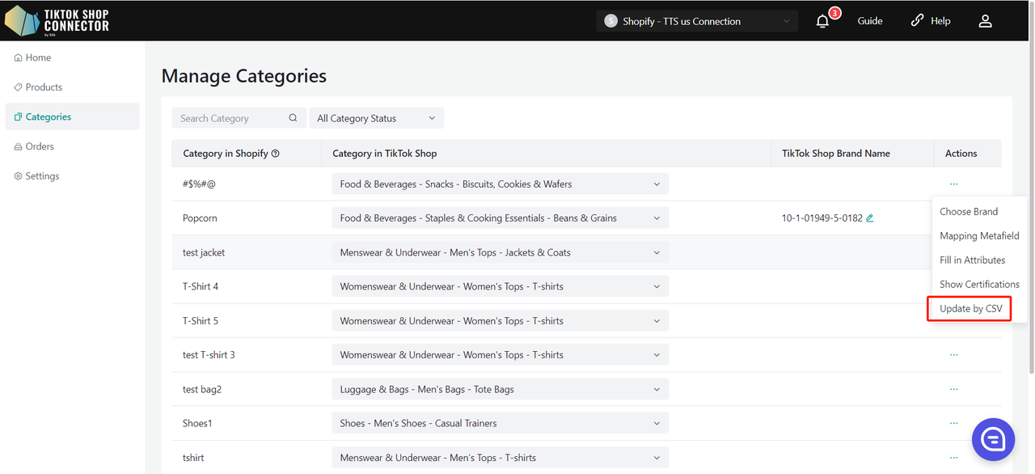The width and height of the screenshot is (1035, 474).
Task: Click the notification bell icon
Action: point(823,21)
